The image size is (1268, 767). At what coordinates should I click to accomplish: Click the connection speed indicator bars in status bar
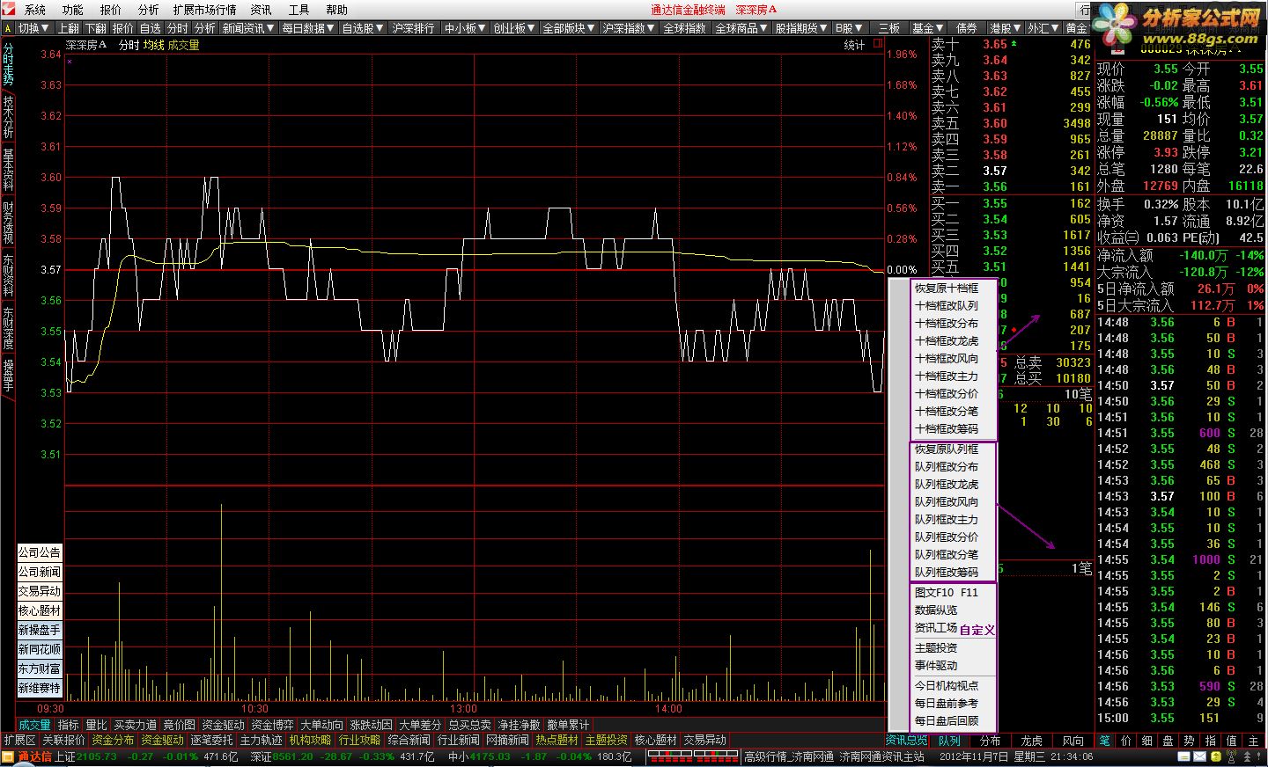pyautogui.click(x=693, y=756)
